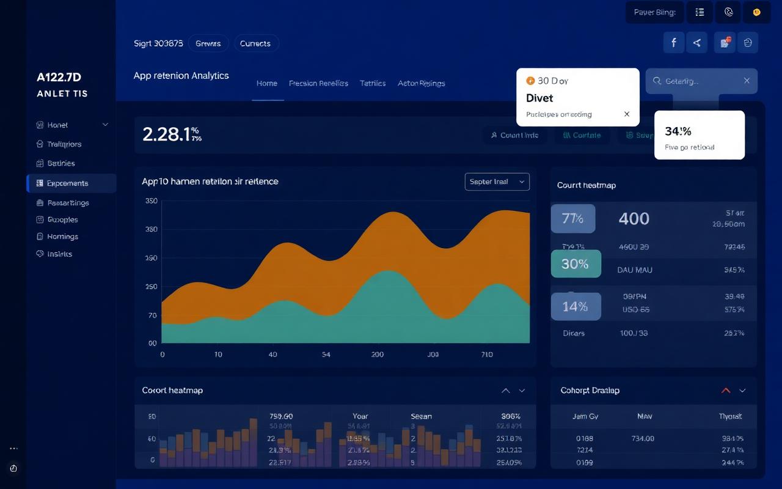Click the phone call icon in top bar
This screenshot has height=489, width=782.
[x=728, y=12]
